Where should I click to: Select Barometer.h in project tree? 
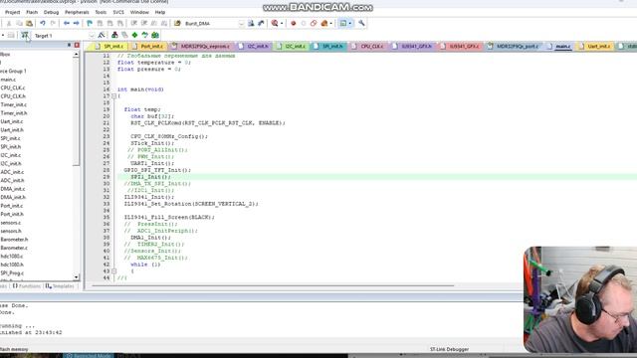pyautogui.click(x=14, y=240)
